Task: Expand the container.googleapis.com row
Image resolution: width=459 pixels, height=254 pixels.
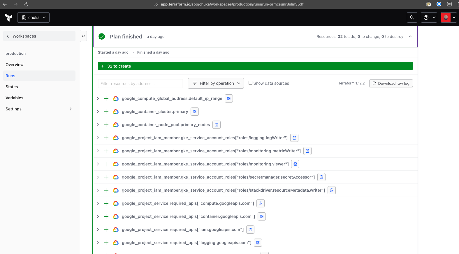Action: (x=98, y=216)
